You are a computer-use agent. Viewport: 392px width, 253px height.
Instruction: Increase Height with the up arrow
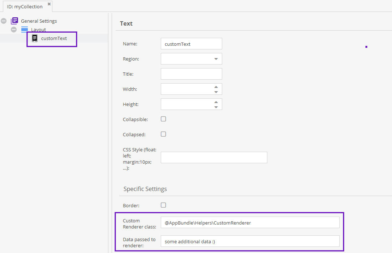pyautogui.click(x=216, y=102)
